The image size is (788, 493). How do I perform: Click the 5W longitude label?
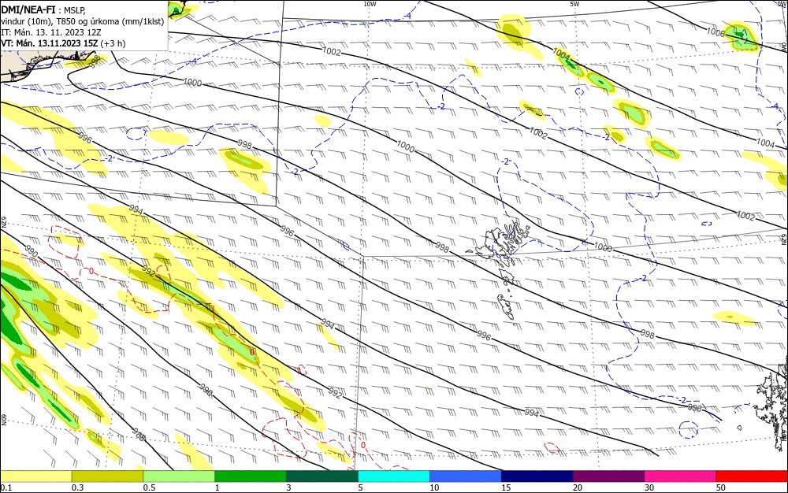pyautogui.click(x=574, y=4)
